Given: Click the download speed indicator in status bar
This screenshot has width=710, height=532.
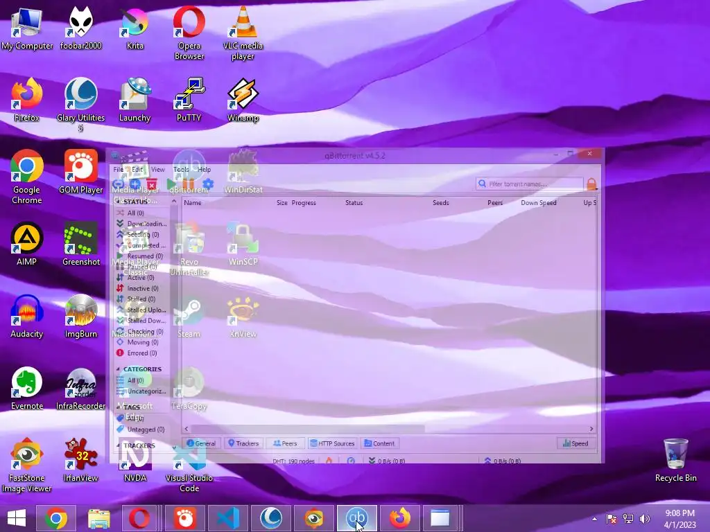Looking at the screenshot, I should (x=387, y=461).
